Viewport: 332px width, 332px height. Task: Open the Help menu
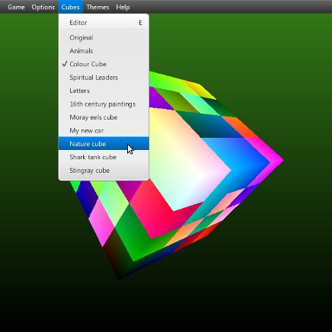[x=123, y=7]
